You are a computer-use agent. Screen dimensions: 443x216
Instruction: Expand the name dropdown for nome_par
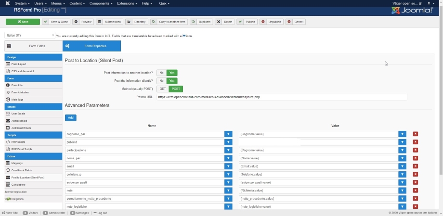[x=228, y=158]
